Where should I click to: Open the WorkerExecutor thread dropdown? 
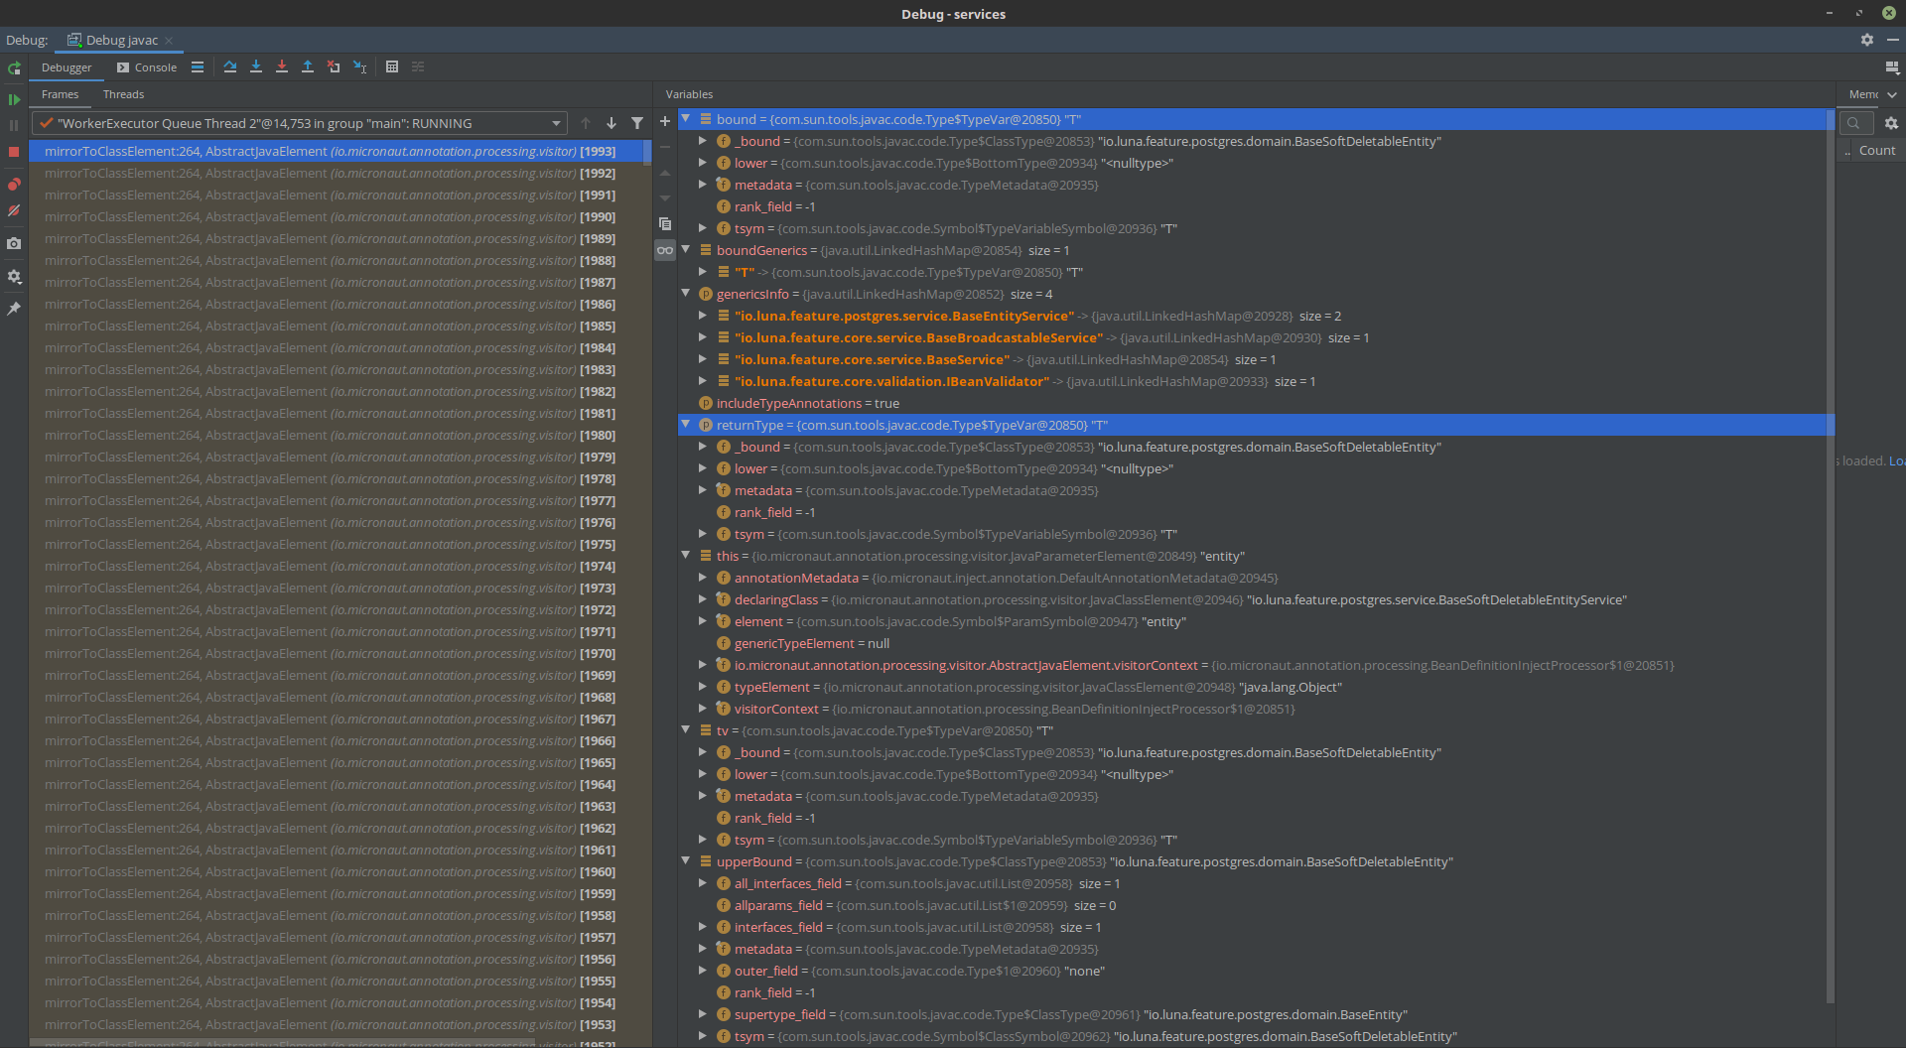pyautogui.click(x=556, y=123)
